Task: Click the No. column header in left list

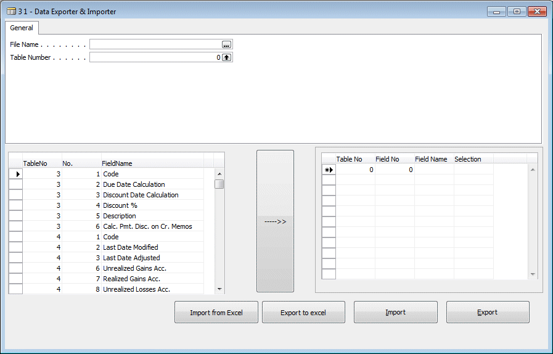Action: (x=81, y=163)
